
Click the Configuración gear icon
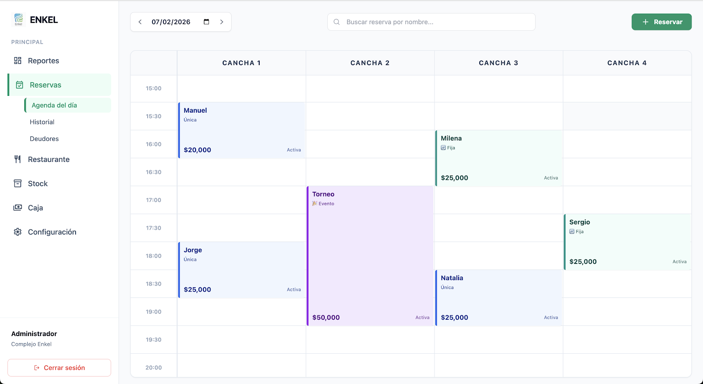click(x=18, y=232)
